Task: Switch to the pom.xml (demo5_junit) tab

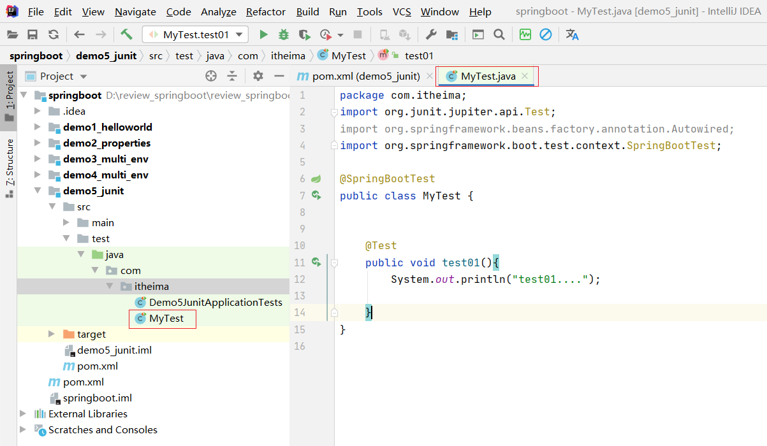Action: (x=365, y=76)
